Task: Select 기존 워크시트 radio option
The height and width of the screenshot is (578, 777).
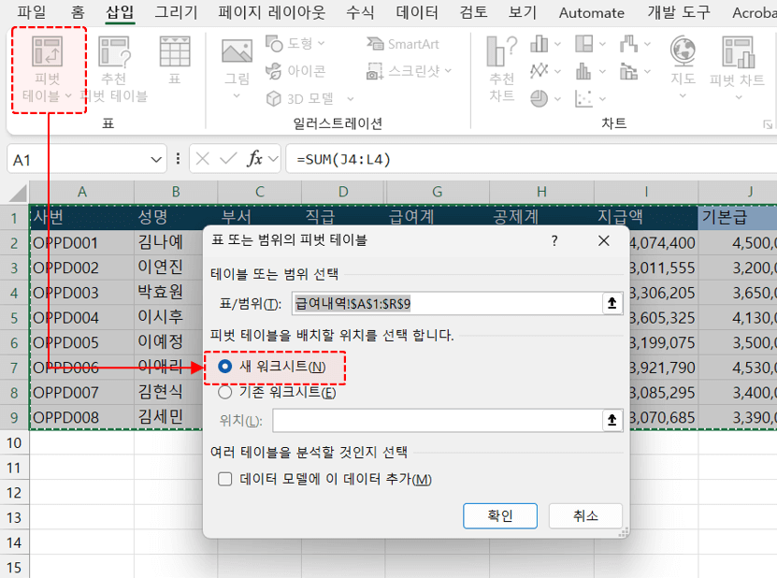Action: tap(225, 393)
